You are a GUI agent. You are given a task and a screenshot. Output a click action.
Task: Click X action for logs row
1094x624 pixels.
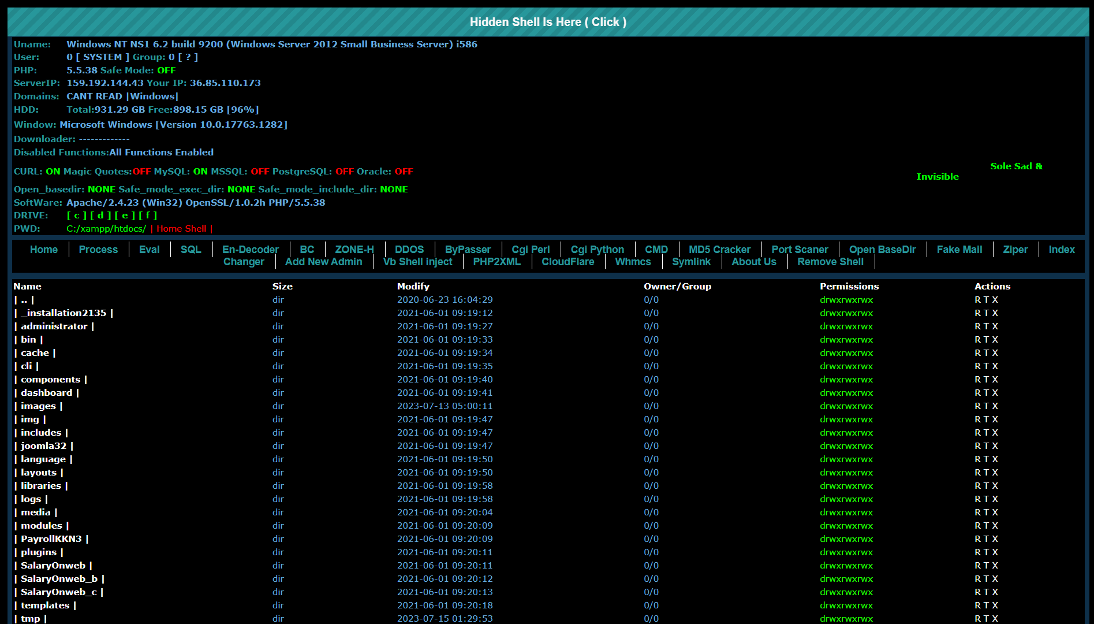coord(995,499)
